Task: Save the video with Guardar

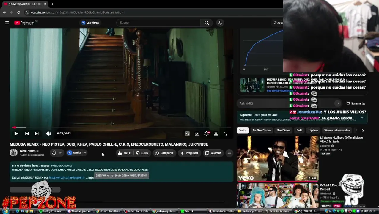Action: click(x=213, y=153)
